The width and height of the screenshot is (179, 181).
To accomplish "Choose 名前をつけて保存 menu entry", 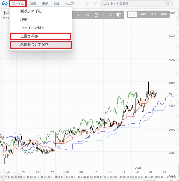I will pos(41,45).
